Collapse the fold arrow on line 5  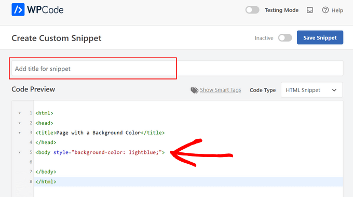pos(20,153)
